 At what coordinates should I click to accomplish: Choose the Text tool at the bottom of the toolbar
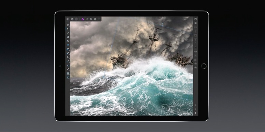(x=68, y=78)
